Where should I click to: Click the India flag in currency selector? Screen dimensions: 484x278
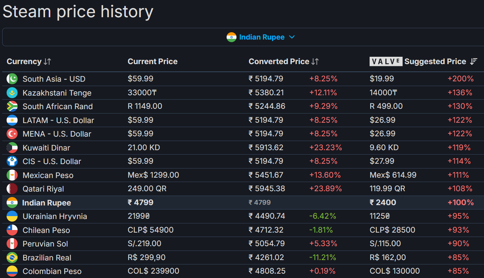[231, 37]
